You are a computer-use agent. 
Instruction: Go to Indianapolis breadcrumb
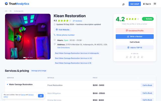(19, 11)
